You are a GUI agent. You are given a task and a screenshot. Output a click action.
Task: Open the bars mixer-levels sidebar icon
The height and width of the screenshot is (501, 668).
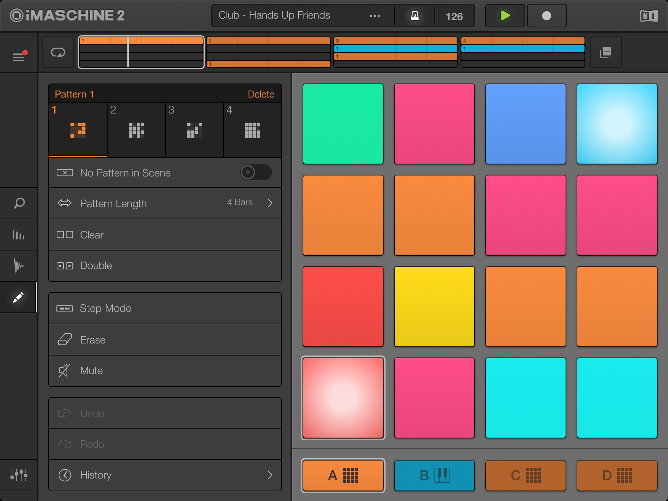point(19,235)
